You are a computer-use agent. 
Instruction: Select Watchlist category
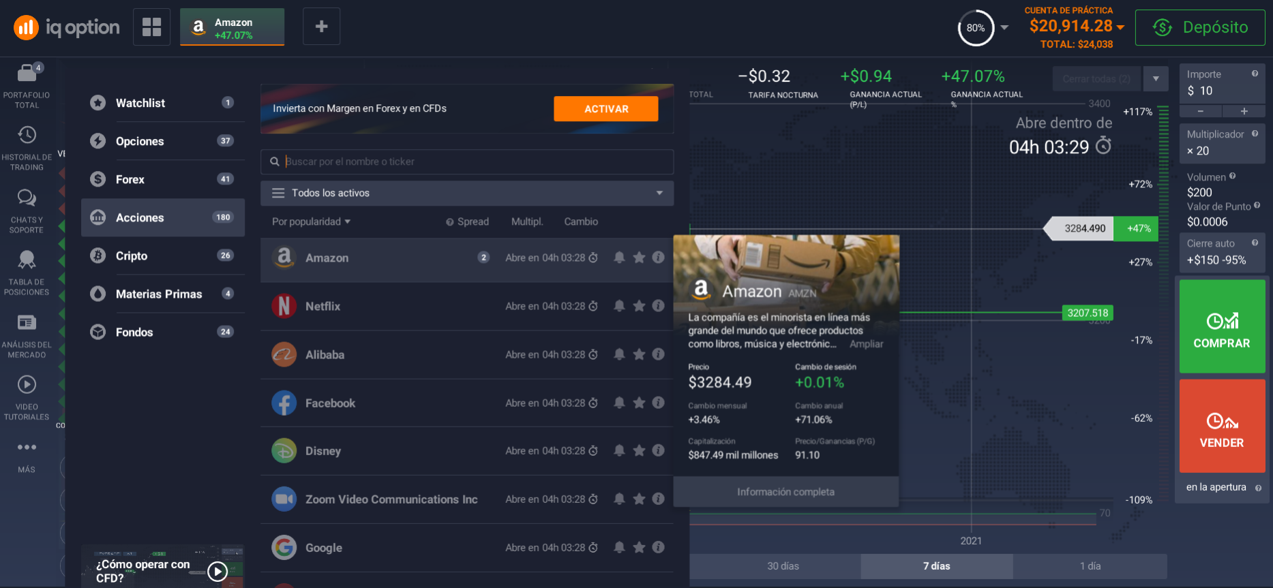tap(162, 103)
